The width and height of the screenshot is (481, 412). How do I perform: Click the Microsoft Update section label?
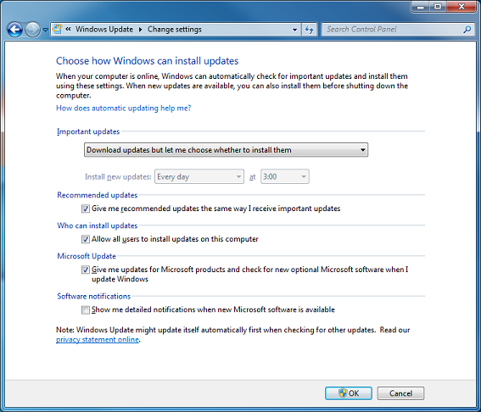pyautogui.click(x=87, y=256)
